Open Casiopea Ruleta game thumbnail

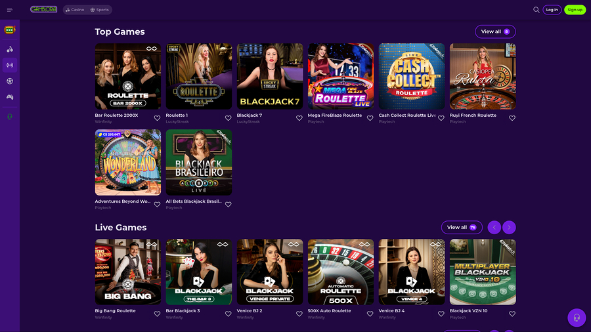click(483, 76)
